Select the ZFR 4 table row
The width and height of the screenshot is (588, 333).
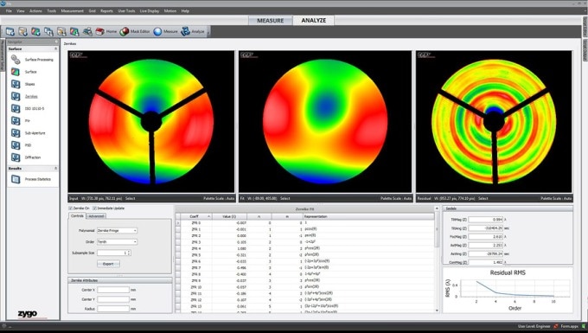(x=305, y=248)
